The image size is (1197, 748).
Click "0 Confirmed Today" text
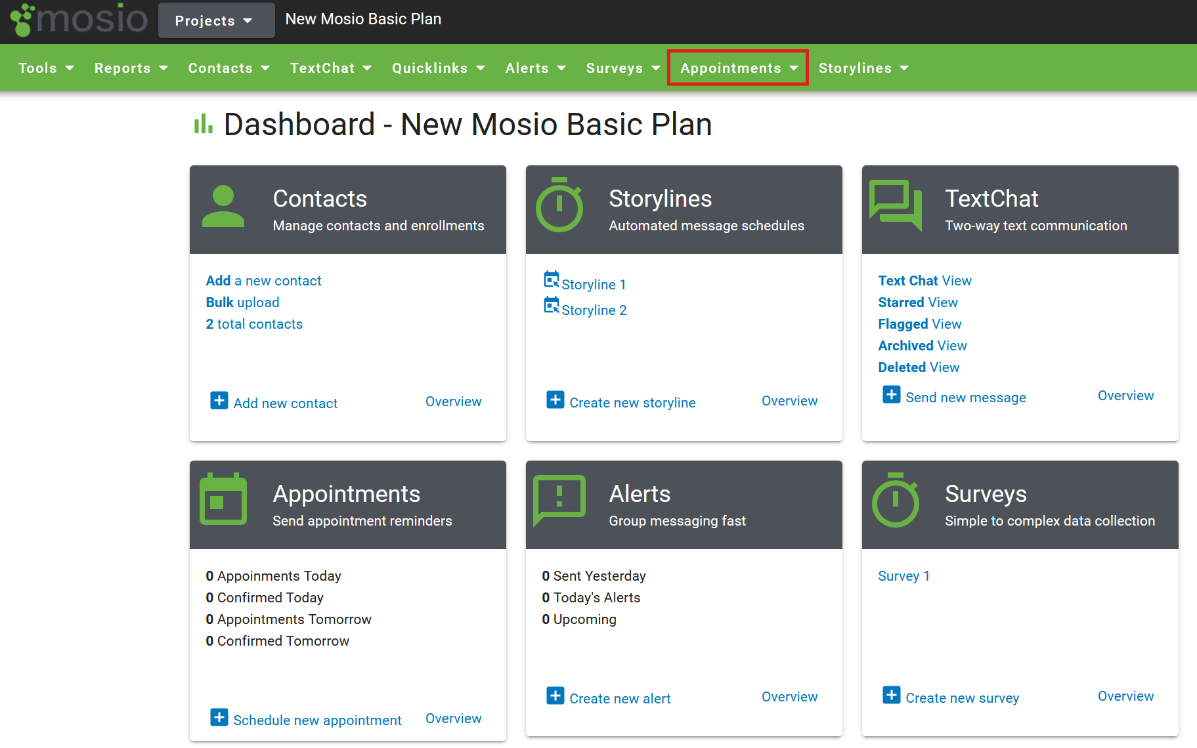(265, 598)
